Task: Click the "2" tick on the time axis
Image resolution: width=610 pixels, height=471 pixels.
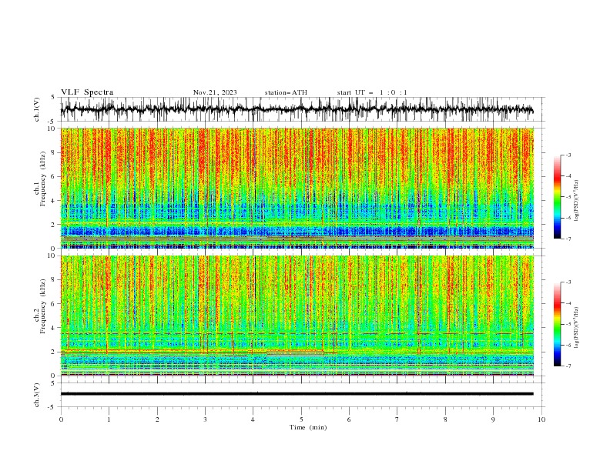Action: coord(157,419)
